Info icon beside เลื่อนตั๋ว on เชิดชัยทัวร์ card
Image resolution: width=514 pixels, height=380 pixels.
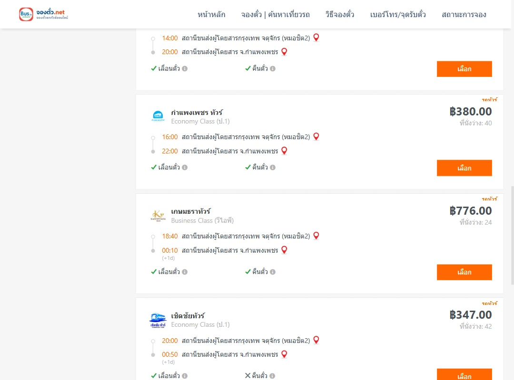185,376
